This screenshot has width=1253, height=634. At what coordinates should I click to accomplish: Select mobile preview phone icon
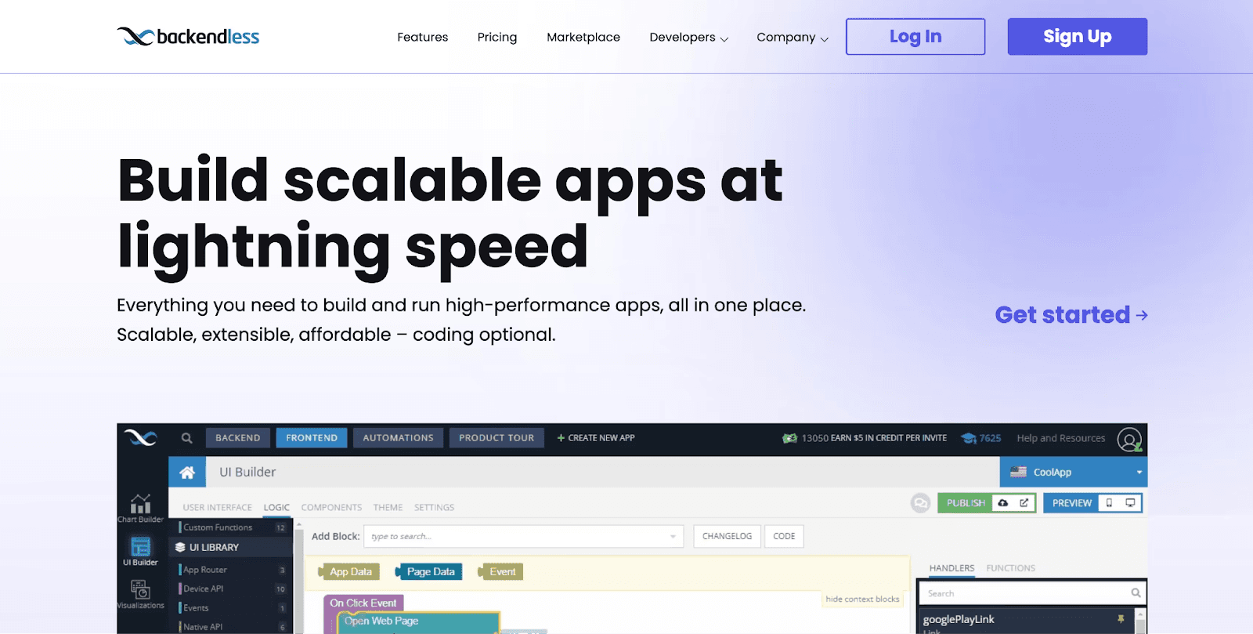click(x=1109, y=503)
